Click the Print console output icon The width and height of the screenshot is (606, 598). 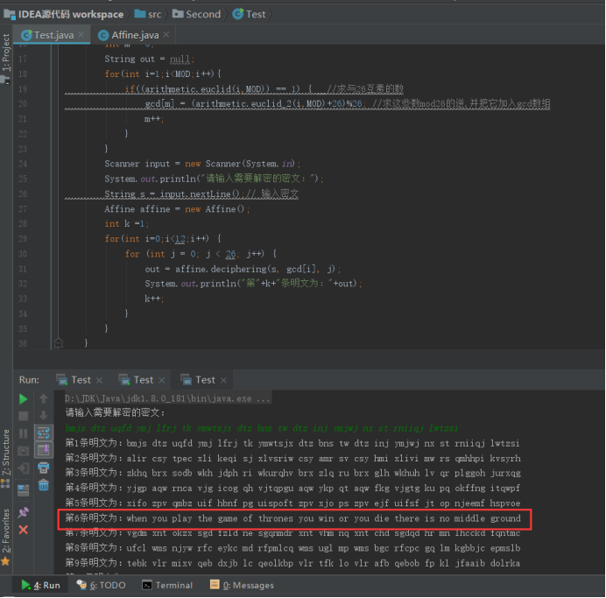[x=43, y=468]
